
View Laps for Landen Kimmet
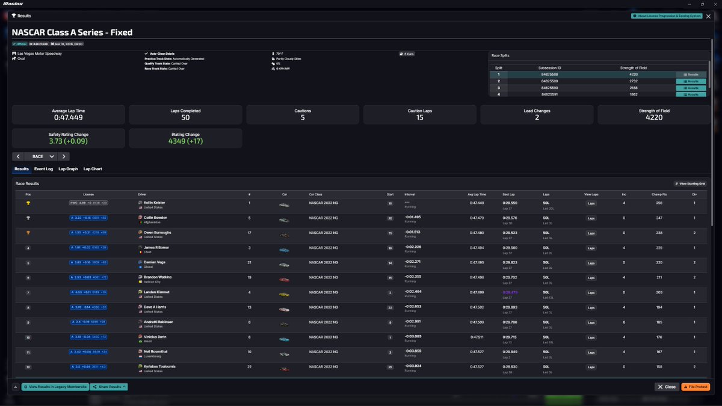pyautogui.click(x=591, y=292)
